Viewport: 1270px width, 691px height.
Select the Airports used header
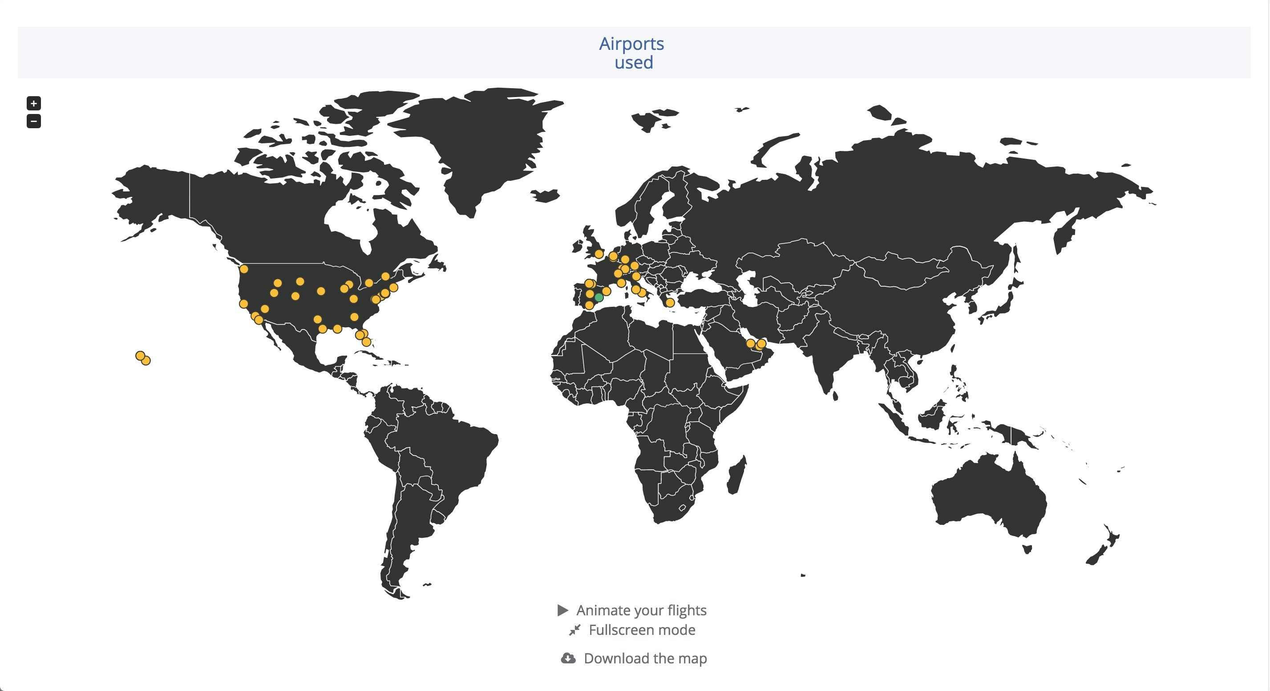(633, 53)
